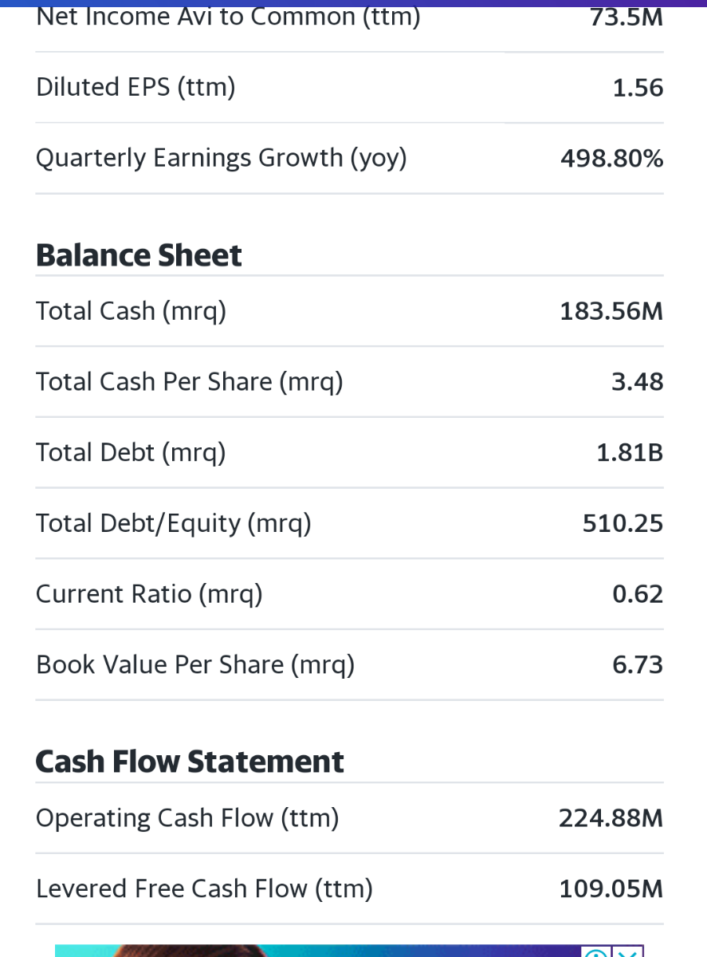The width and height of the screenshot is (707, 957).
Task: Click the Total Cash Per Share label
Action: tap(189, 382)
